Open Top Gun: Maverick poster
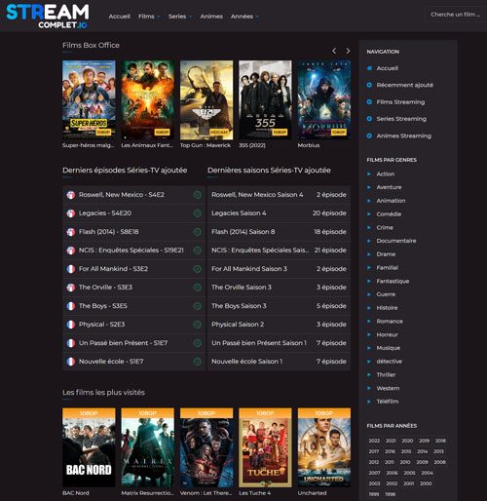 [x=206, y=100]
